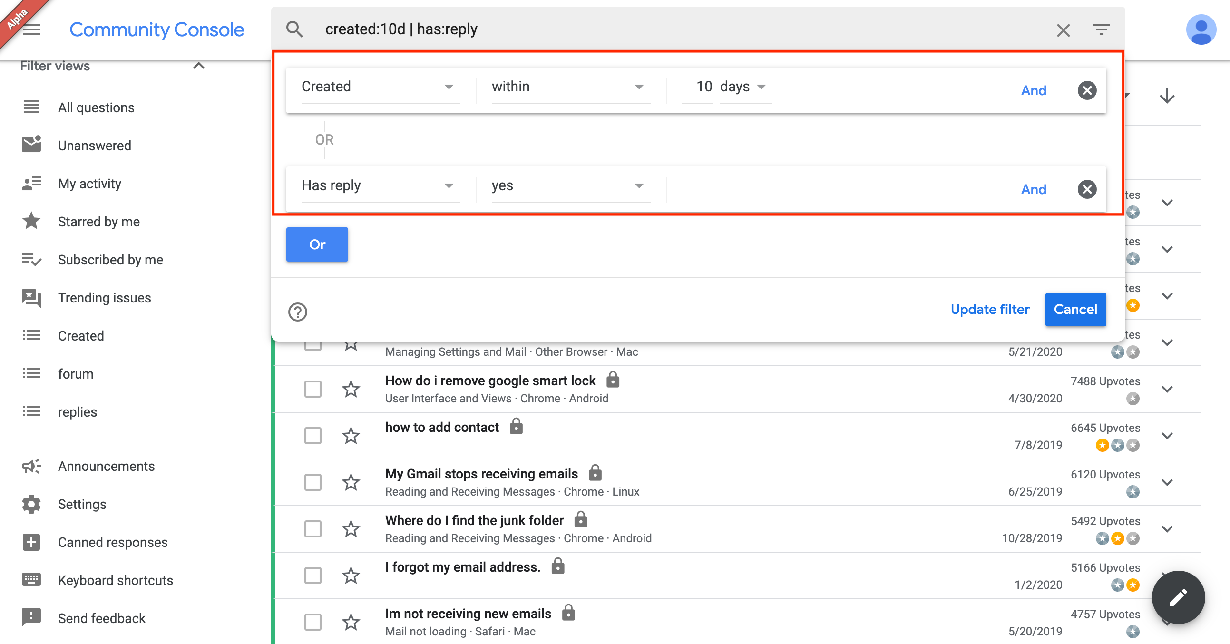The width and height of the screenshot is (1230, 644).
Task: Tick checkbox for 'Where do I find the junk folder'
Action: click(x=313, y=528)
